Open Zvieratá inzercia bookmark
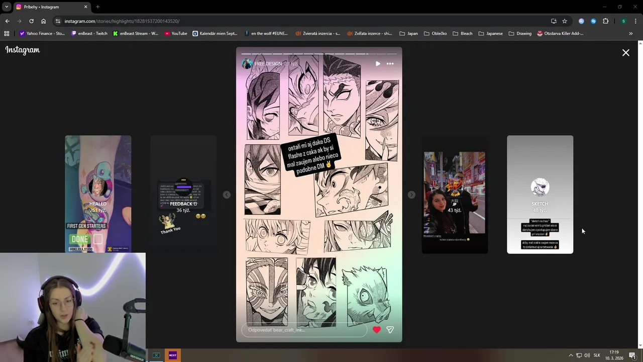This screenshot has width=643, height=362. (318, 34)
